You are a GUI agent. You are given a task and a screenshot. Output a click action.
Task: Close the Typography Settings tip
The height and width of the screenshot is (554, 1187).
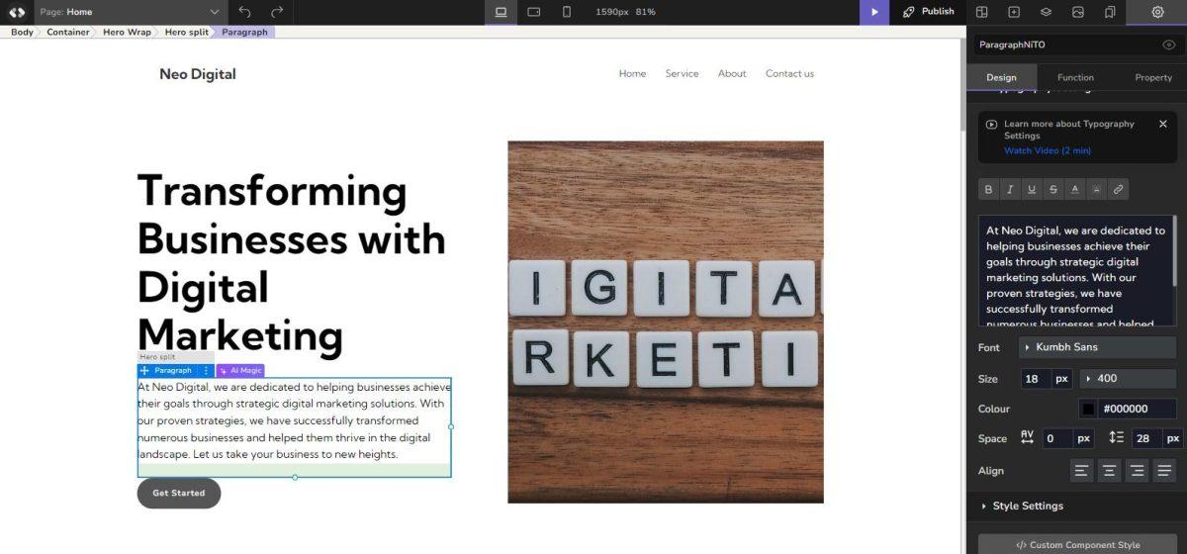tap(1161, 124)
